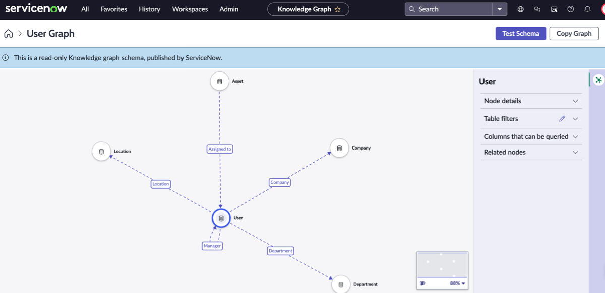Expand the Related nodes section

pyautogui.click(x=531, y=152)
